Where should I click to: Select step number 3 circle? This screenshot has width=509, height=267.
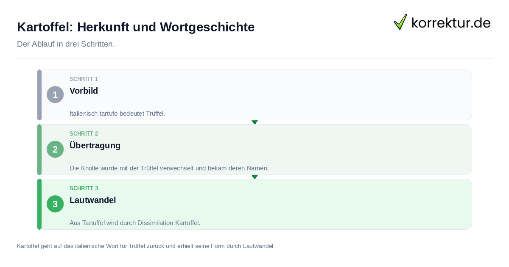(55, 204)
